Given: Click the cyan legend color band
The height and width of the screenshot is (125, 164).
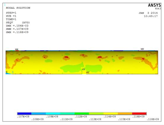Looking at the screenshot, I should pyautogui.click(x=53, y=114).
